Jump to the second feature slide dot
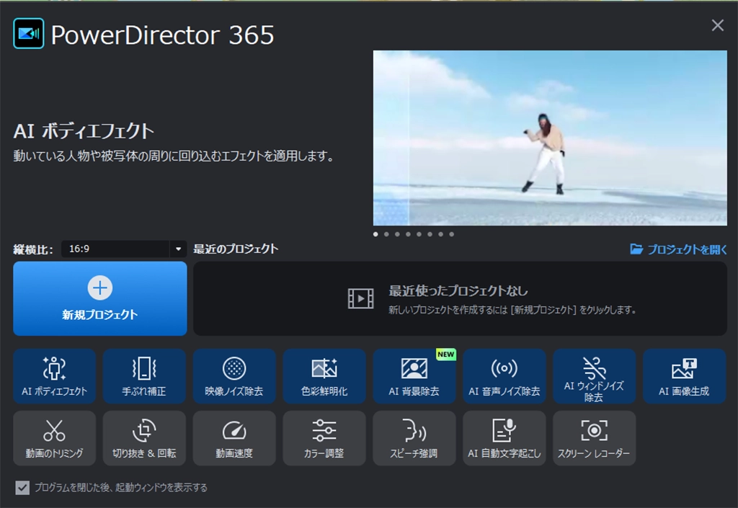Viewport: 738px width, 508px height. [386, 234]
